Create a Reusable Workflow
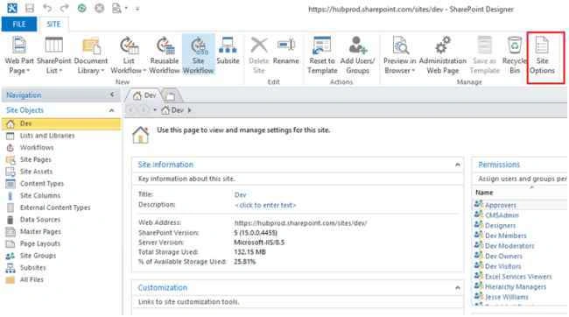 pos(165,55)
